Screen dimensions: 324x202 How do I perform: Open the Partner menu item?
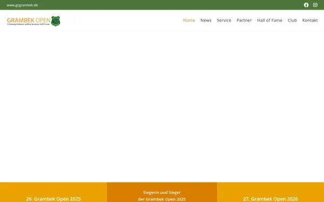tap(244, 20)
